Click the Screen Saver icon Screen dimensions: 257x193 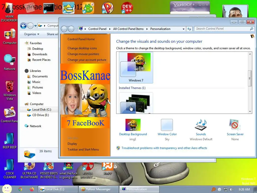[x=235, y=125]
